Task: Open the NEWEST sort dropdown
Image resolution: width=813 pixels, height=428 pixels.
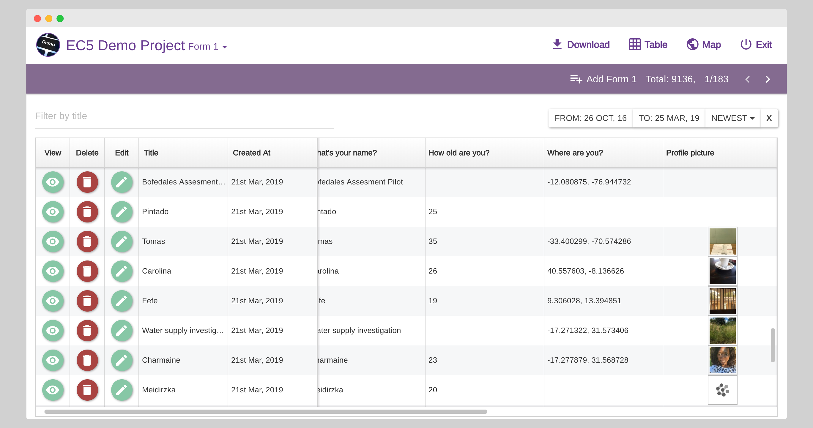Action: (732, 118)
